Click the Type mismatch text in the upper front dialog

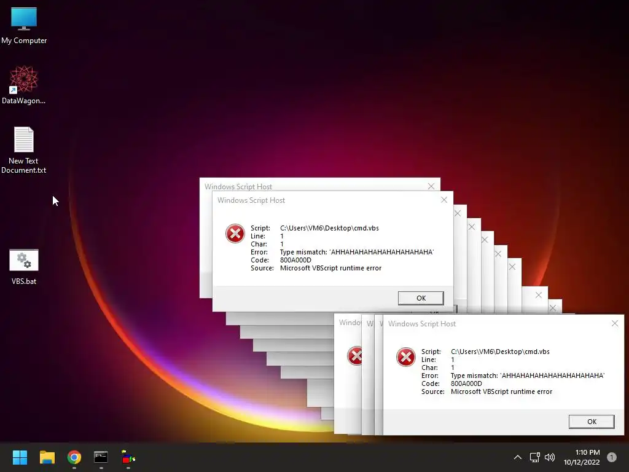click(357, 252)
